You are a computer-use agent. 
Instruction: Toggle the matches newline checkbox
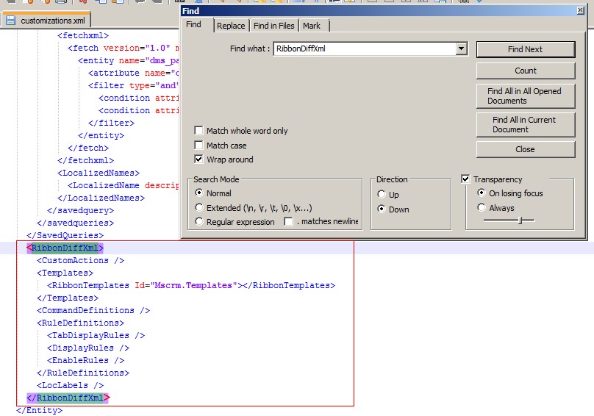coord(288,221)
